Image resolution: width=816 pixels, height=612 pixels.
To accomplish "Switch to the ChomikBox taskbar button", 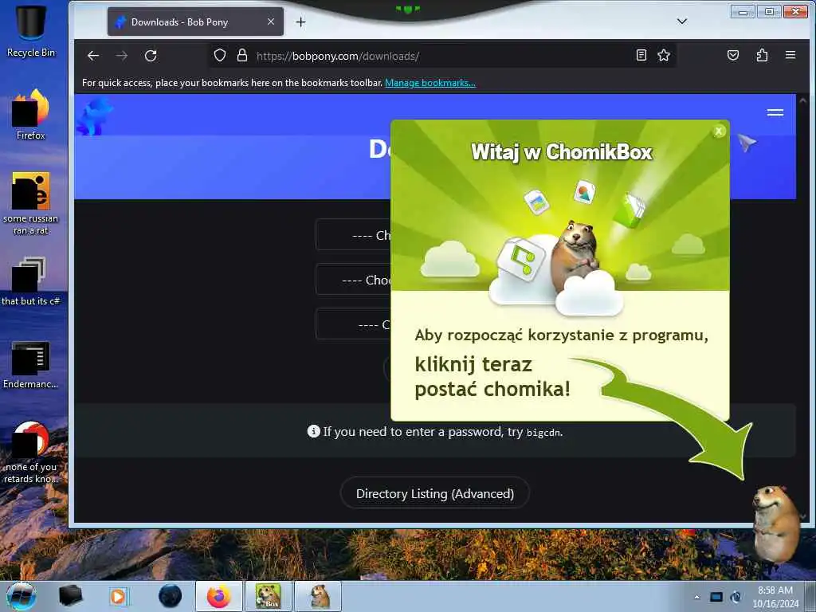I will coord(269,596).
